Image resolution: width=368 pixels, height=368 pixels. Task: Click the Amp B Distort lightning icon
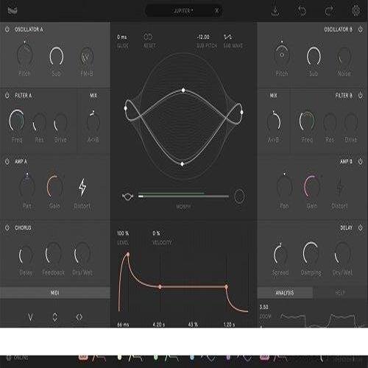(x=339, y=187)
